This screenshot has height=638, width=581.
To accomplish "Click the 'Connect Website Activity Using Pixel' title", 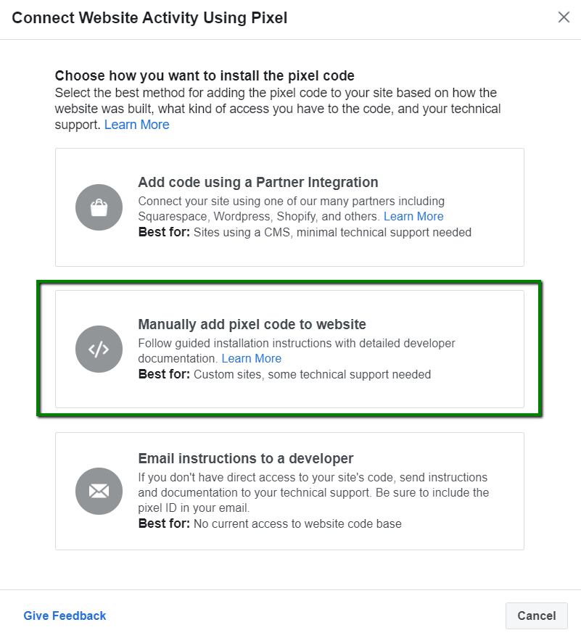I will [149, 17].
